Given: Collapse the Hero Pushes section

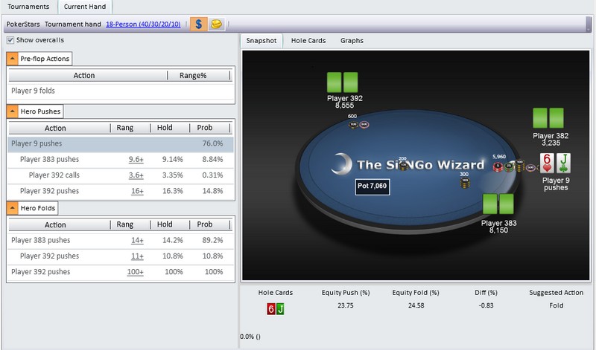Looking at the screenshot, I should pyautogui.click(x=13, y=111).
